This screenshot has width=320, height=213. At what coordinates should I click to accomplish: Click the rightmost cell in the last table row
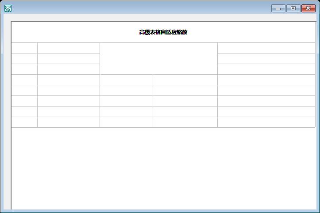[x=266, y=122]
